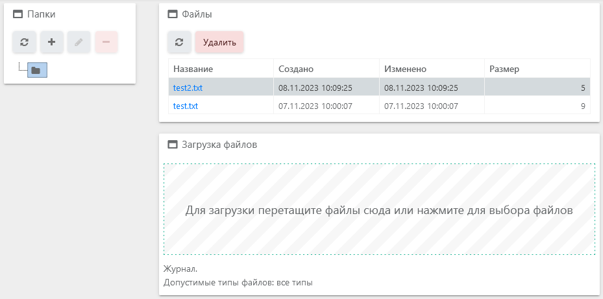603x299 pixels.
Task: Click size cell of test2.txt row
Action: (x=537, y=88)
